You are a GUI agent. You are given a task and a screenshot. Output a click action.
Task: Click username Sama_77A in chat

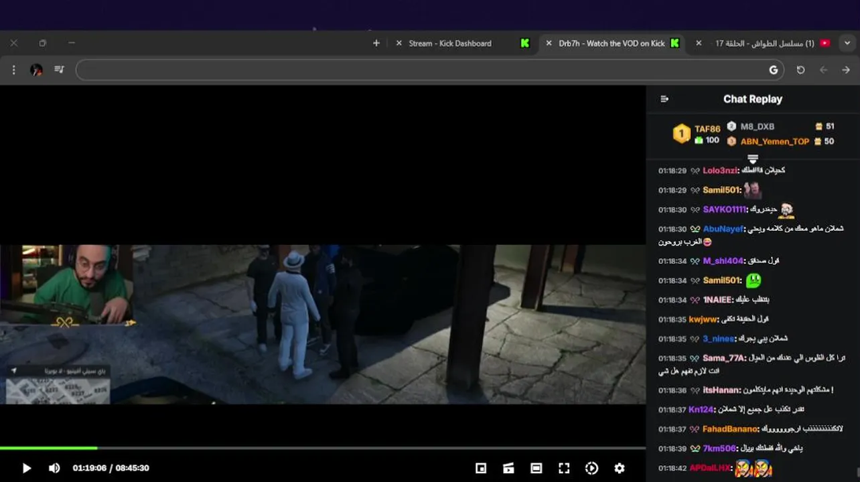pos(724,358)
